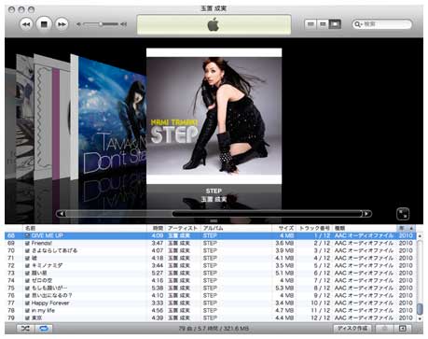Select the Cover Flow view button
This screenshot has height=339, width=428.
click(x=335, y=24)
